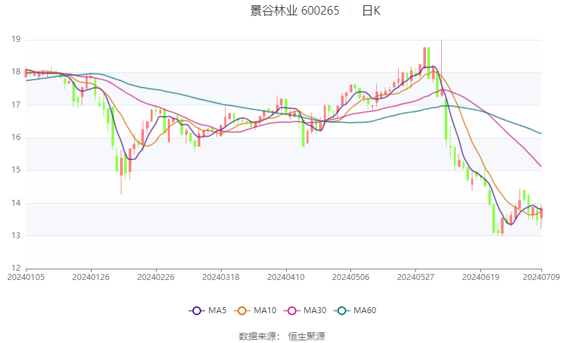Click the 19 y-axis value label

coord(16,39)
